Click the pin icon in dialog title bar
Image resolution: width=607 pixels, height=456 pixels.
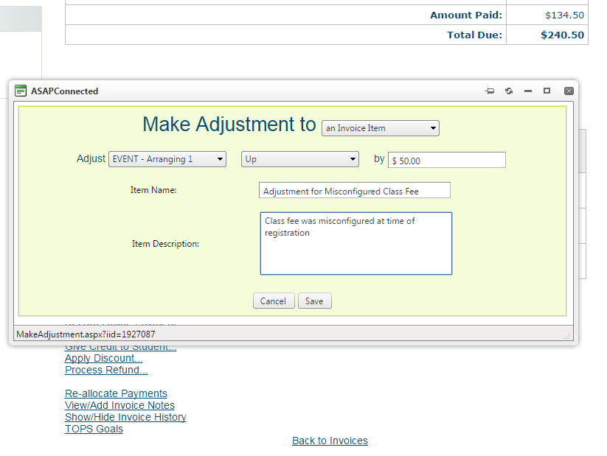point(489,91)
